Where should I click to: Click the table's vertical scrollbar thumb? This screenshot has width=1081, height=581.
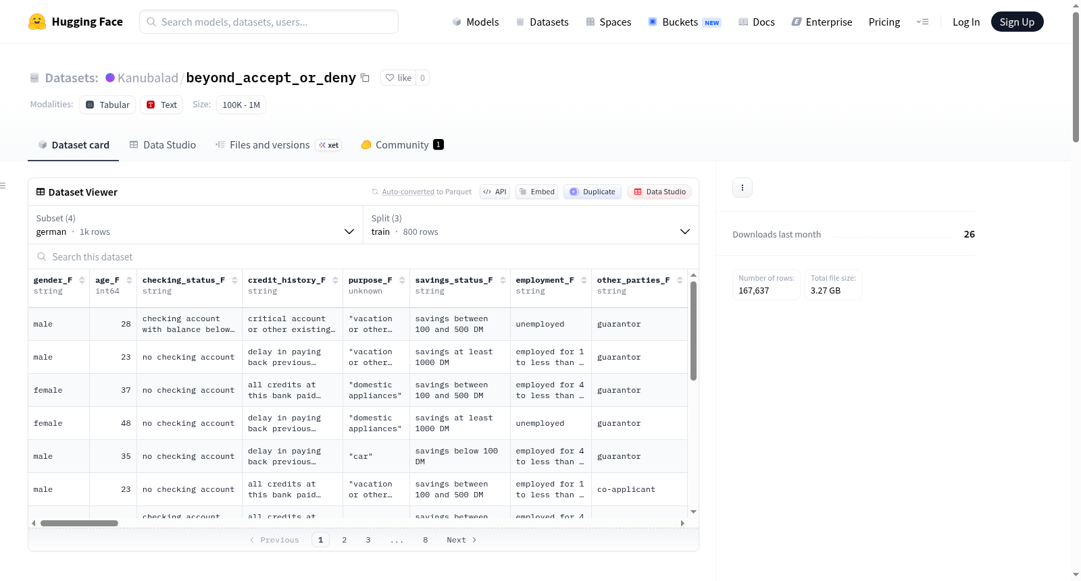[693, 331]
